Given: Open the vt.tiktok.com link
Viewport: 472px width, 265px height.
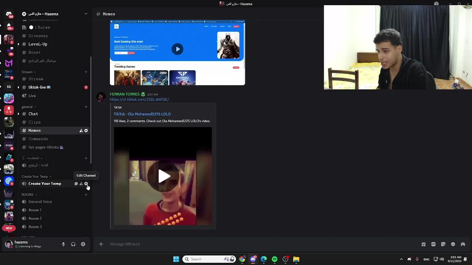Looking at the screenshot, I should coord(139,99).
